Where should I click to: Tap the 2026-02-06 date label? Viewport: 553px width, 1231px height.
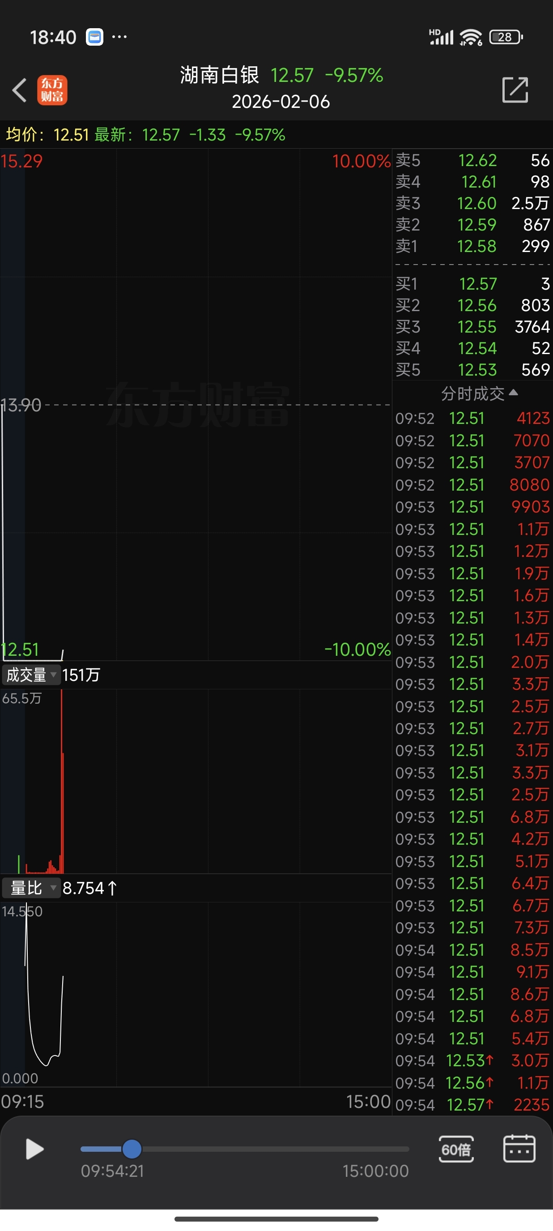281,101
